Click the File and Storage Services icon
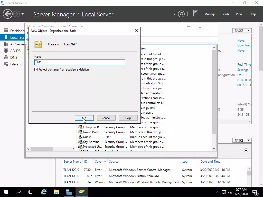263x197 pixels. point(6,64)
